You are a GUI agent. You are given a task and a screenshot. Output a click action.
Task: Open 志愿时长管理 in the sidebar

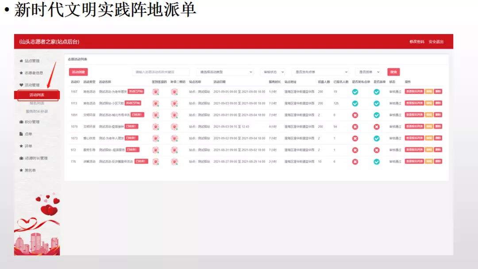coord(36,158)
